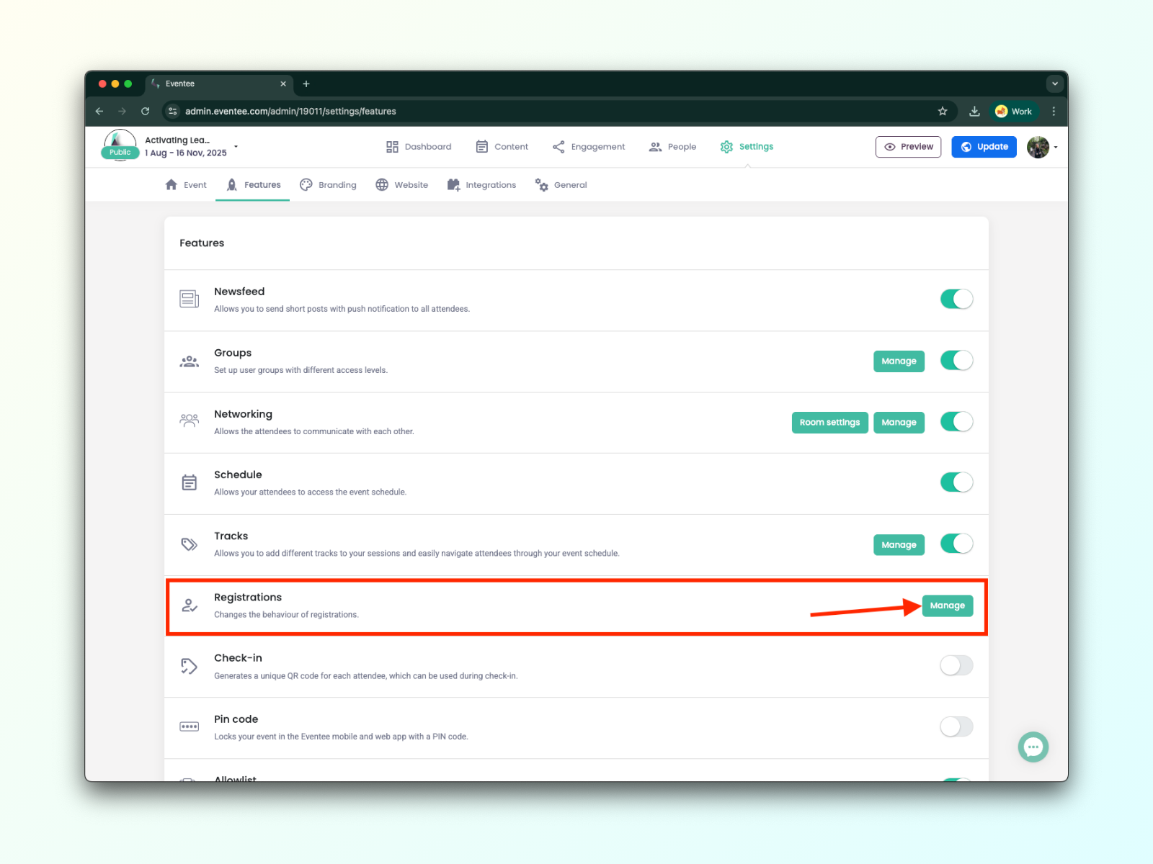
Task: Open the Dashboard menu
Action: pyautogui.click(x=419, y=147)
